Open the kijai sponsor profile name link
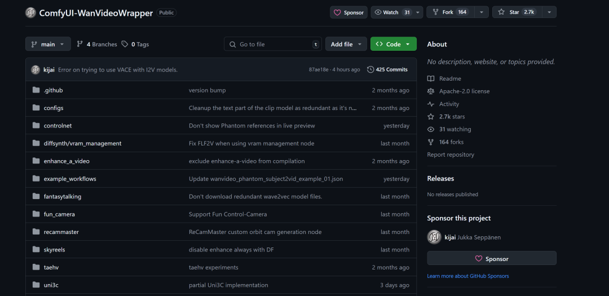The image size is (609, 296). 450,237
